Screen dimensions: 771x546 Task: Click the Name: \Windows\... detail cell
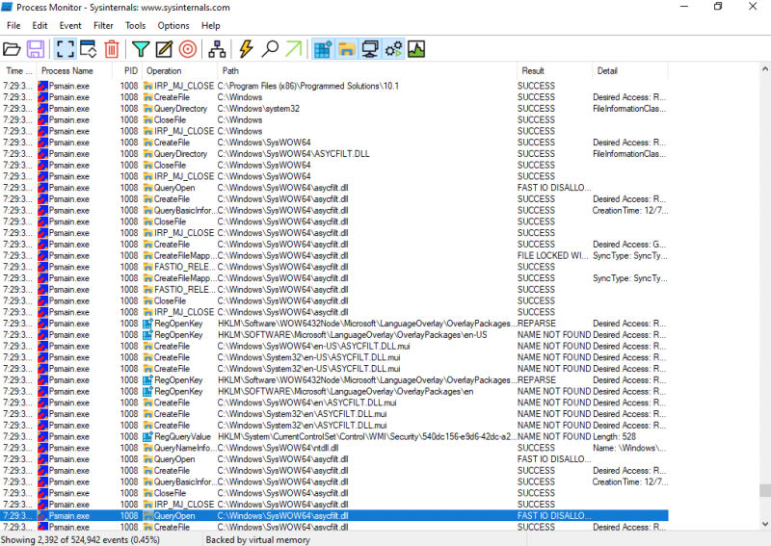pos(629,448)
